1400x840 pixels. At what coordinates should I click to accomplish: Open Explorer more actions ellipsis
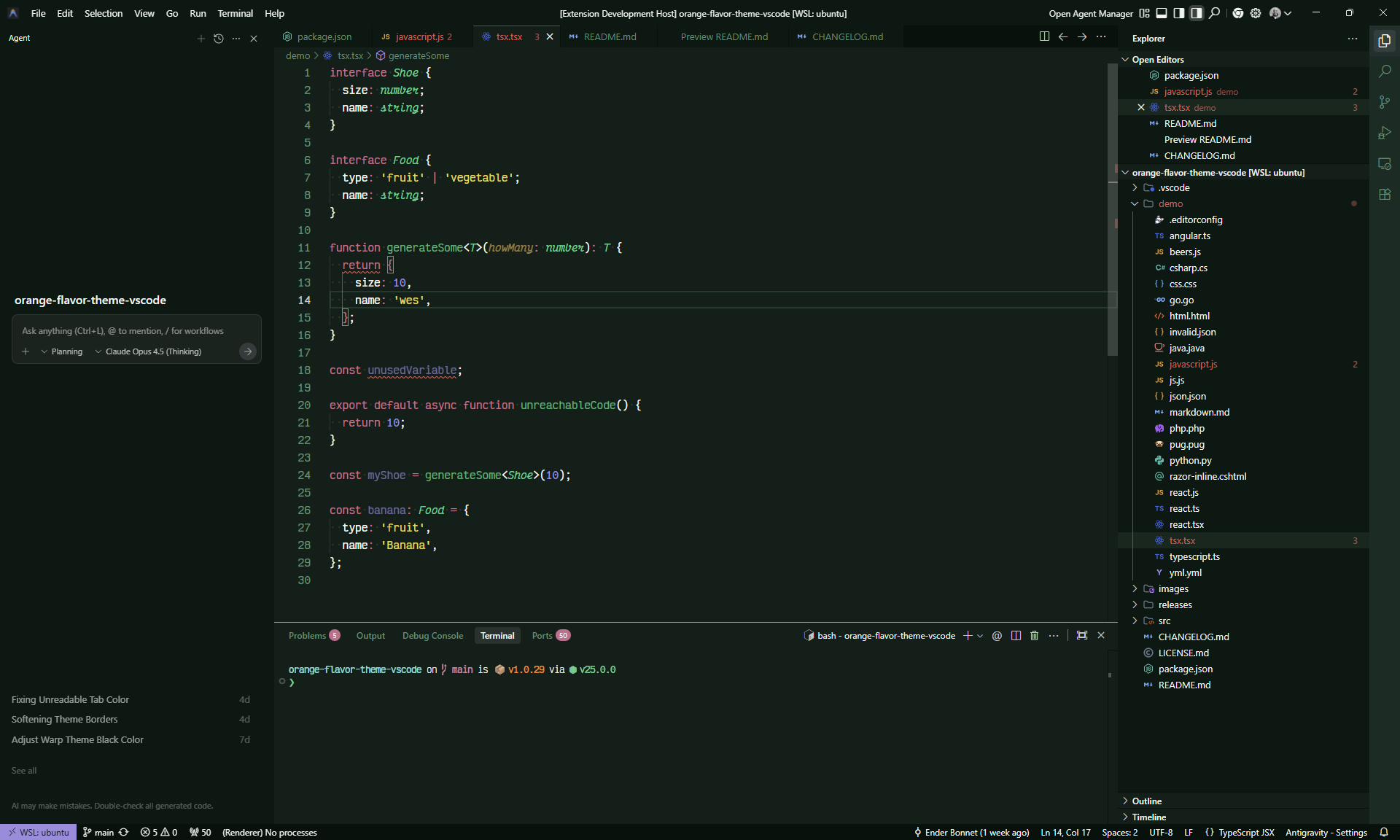coord(1353,39)
